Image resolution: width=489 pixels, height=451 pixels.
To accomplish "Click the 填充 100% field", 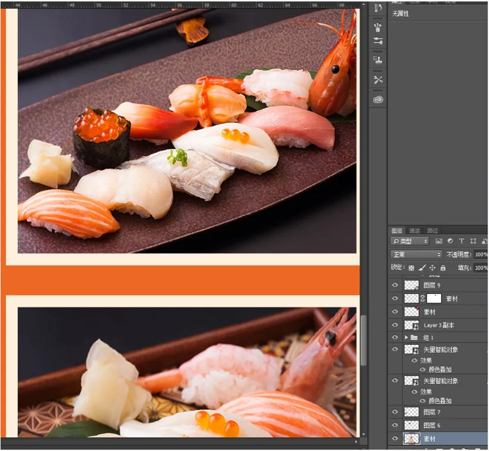I will pos(481,268).
